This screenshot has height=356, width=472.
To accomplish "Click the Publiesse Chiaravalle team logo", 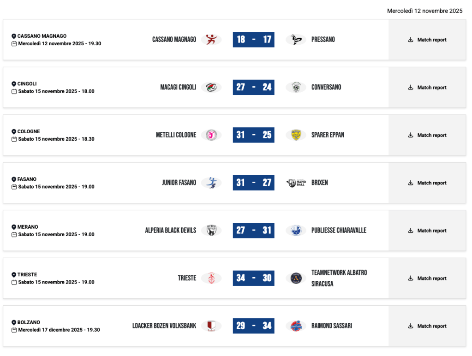I will (296, 231).
